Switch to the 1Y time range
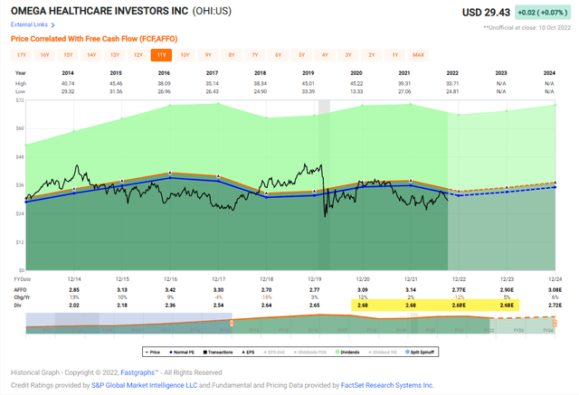 point(395,55)
